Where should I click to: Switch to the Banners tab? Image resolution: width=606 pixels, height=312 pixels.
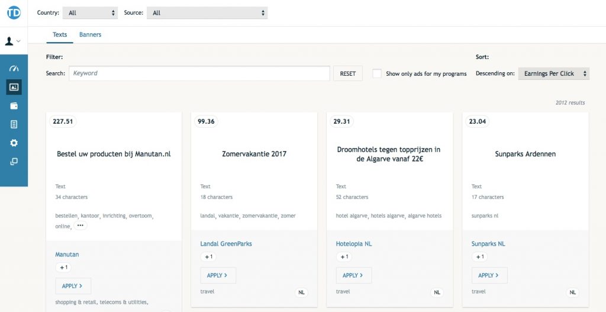(90, 34)
